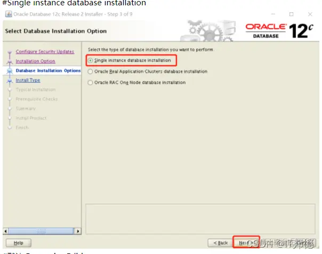Click the disabled Typical Installation step

pyautogui.click(x=36, y=89)
